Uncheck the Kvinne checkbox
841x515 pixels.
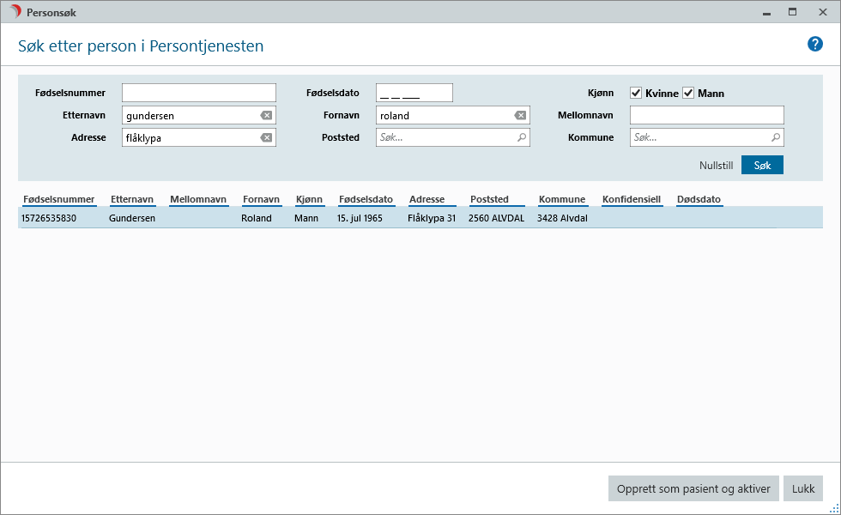tap(637, 93)
